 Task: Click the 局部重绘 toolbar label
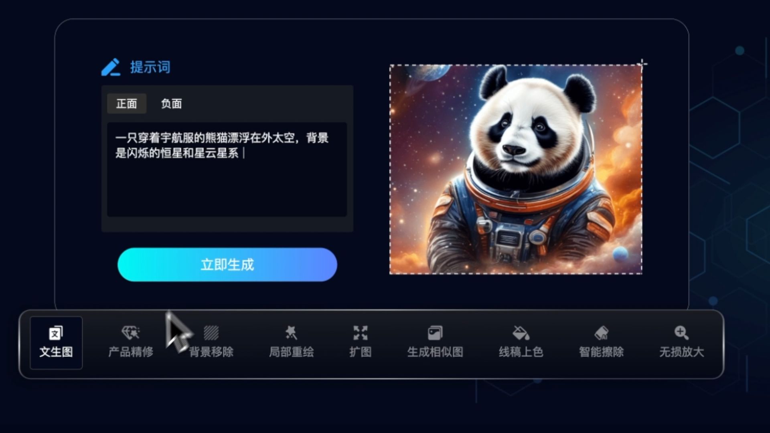click(291, 352)
